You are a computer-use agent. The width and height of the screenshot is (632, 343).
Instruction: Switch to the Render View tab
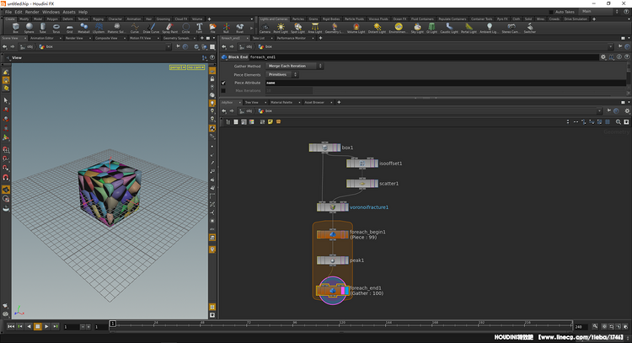pyautogui.click(x=74, y=38)
